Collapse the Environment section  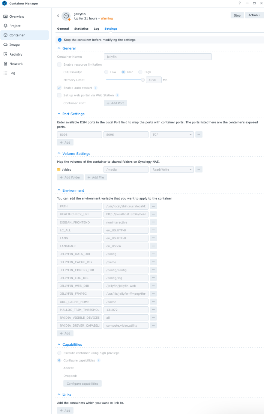(59, 190)
